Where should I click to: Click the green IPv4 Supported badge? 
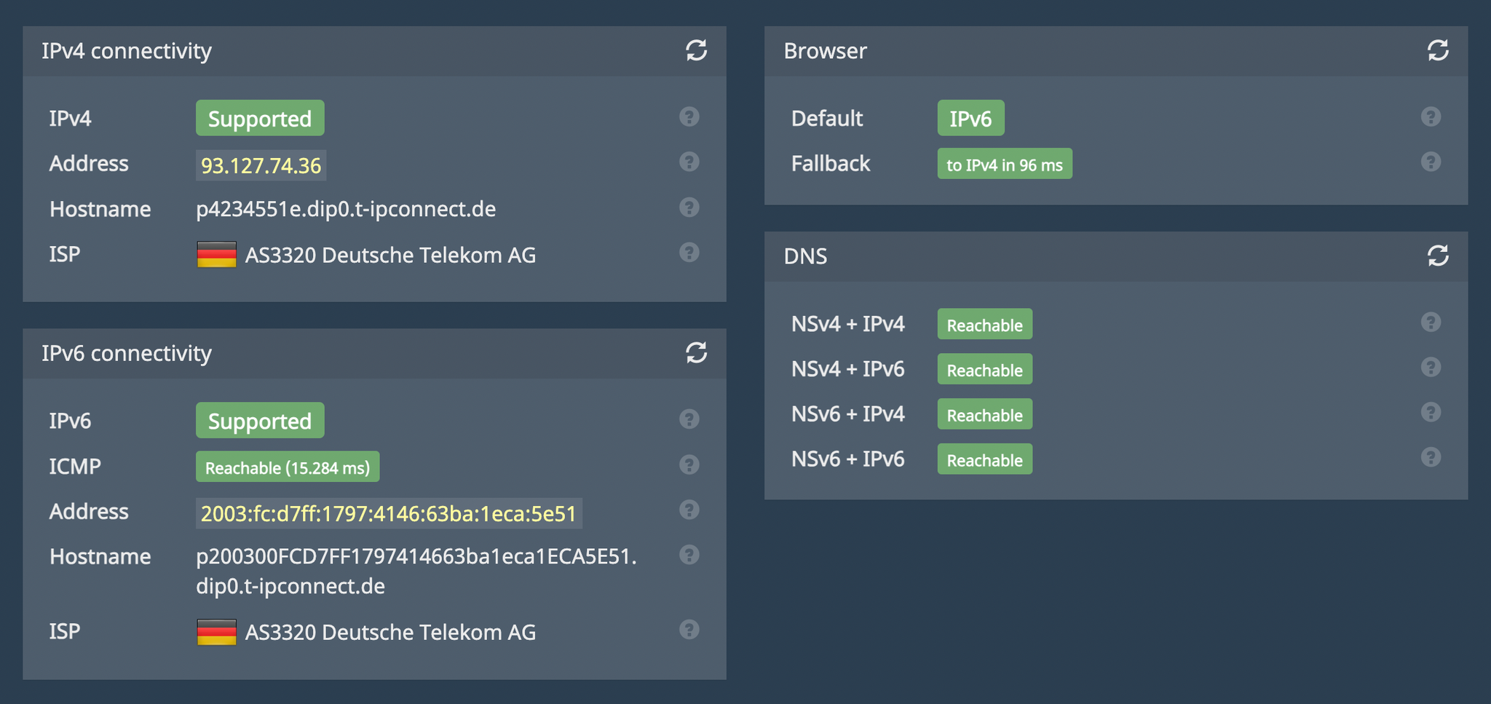pyautogui.click(x=260, y=118)
